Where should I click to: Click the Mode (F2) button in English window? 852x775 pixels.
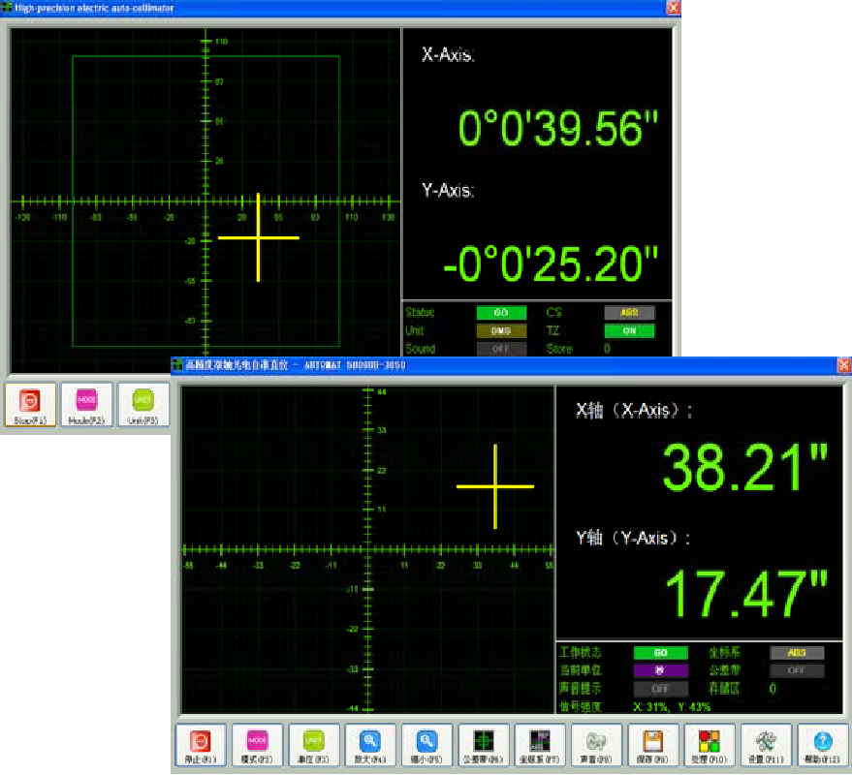[x=86, y=405]
